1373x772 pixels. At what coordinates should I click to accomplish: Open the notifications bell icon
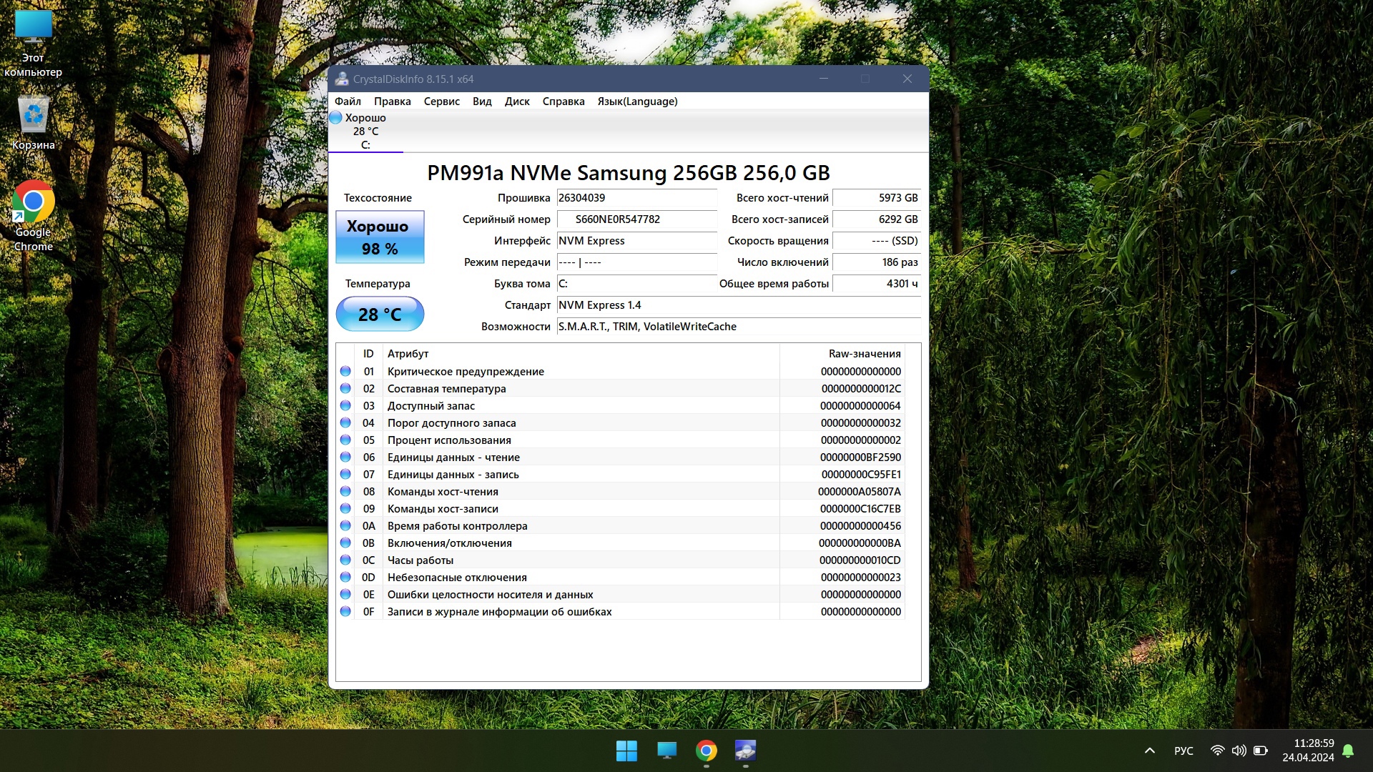click(x=1348, y=751)
